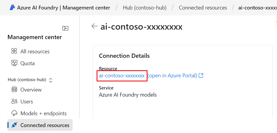Click the Quota monitor icon

pyautogui.click(x=14, y=63)
